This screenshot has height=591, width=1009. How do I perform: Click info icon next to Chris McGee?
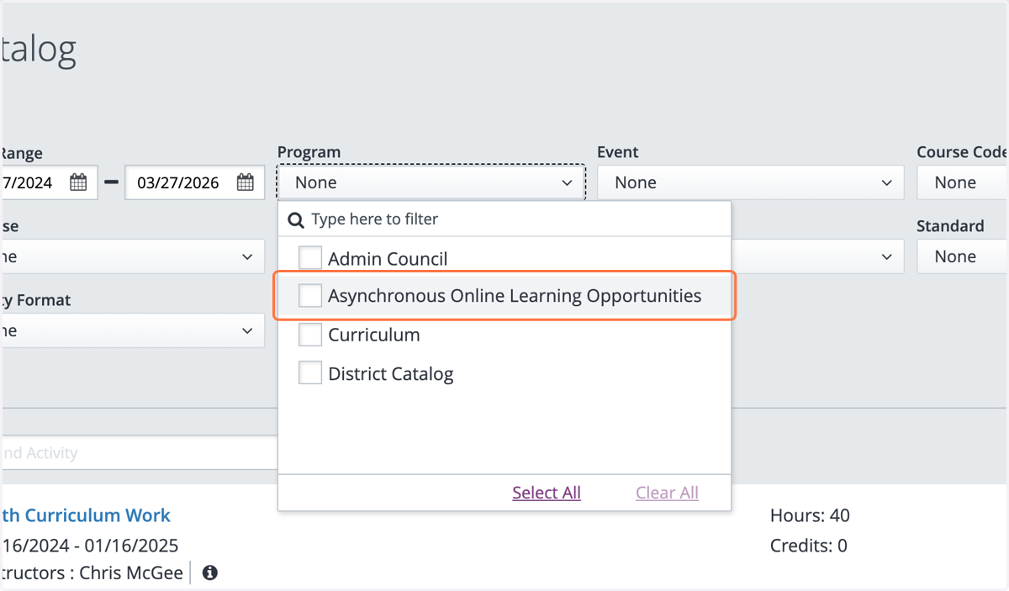point(210,573)
